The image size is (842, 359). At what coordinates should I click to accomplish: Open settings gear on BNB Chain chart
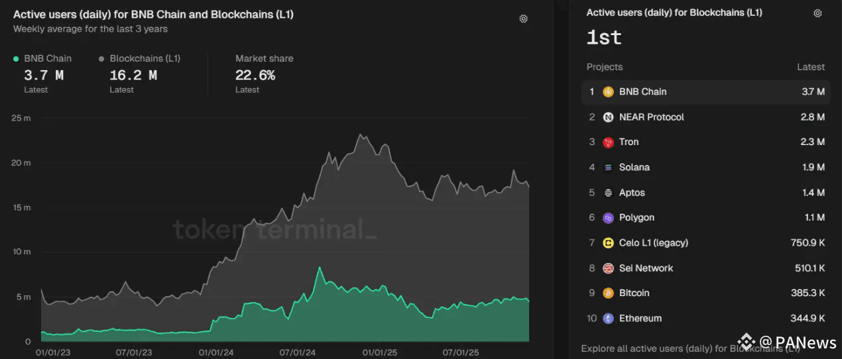click(x=523, y=19)
